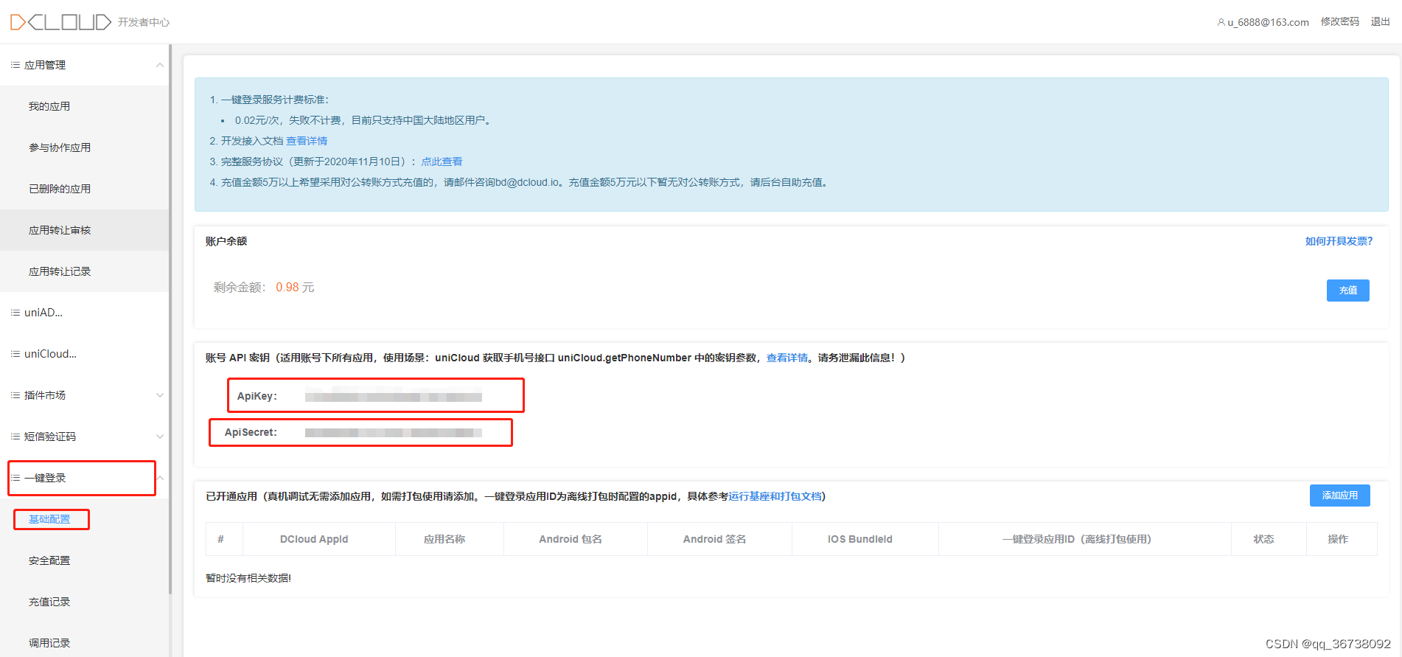This screenshot has height=657, width=1402.
Task: Click list icon beside uniCloud
Action: [15, 354]
